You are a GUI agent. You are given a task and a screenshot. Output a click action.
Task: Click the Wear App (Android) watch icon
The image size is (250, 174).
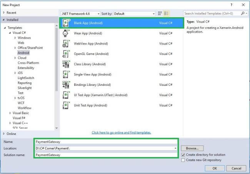pos(66,33)
